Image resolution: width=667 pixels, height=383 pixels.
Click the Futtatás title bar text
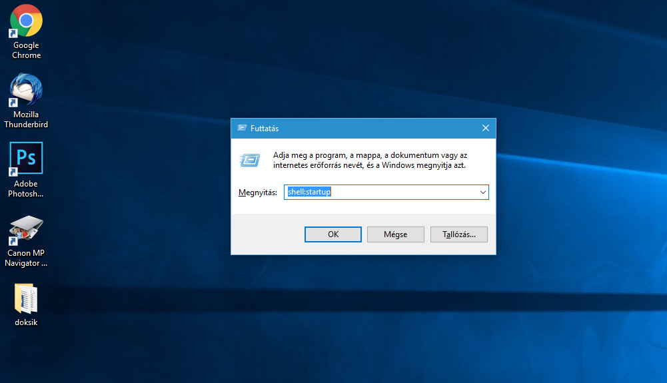point(265,129)
